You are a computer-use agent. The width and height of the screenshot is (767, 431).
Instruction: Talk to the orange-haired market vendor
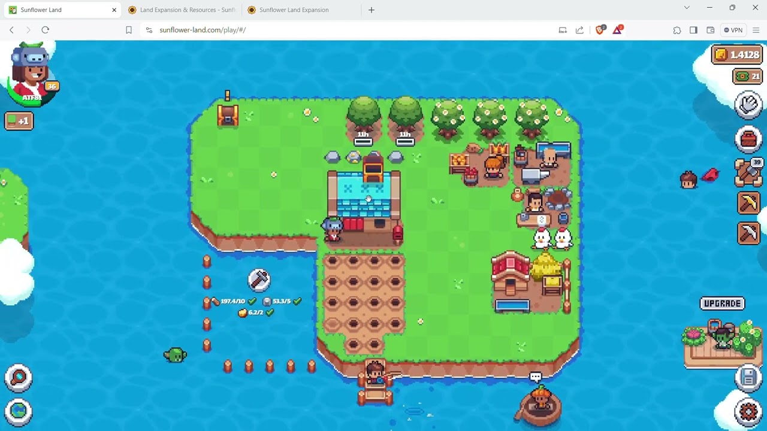[x=493, y=167]
